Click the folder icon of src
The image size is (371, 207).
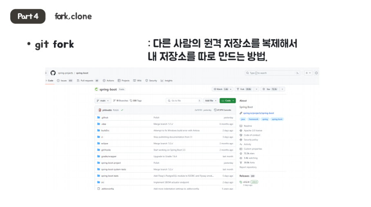pyautogui.click(x=99, y=182)
